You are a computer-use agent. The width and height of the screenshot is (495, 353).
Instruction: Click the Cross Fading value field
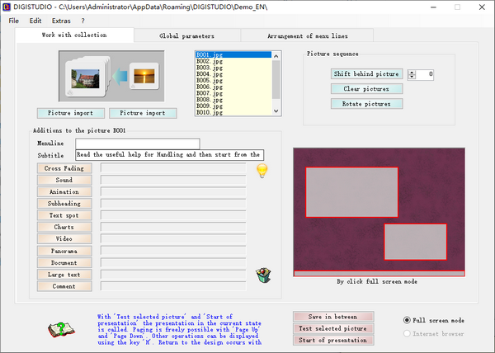[x=173, y=167]
